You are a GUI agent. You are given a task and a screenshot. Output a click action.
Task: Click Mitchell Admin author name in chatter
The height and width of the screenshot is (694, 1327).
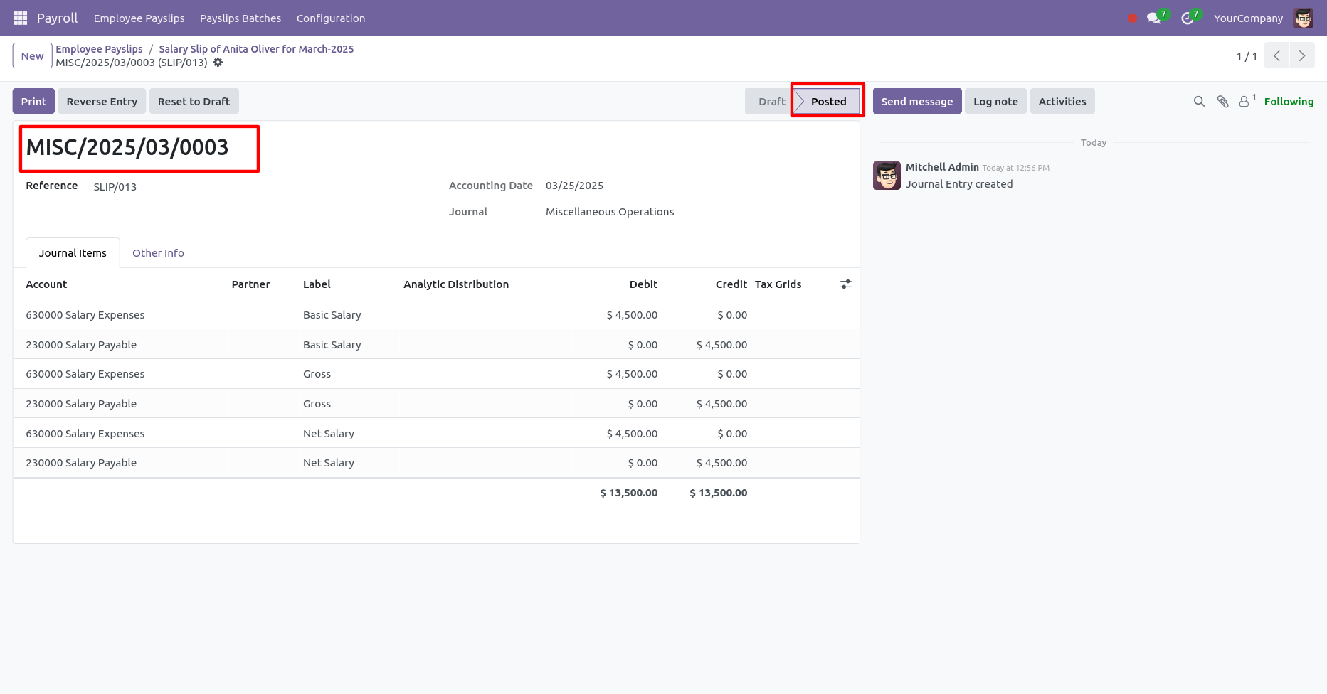click(942, 167)
